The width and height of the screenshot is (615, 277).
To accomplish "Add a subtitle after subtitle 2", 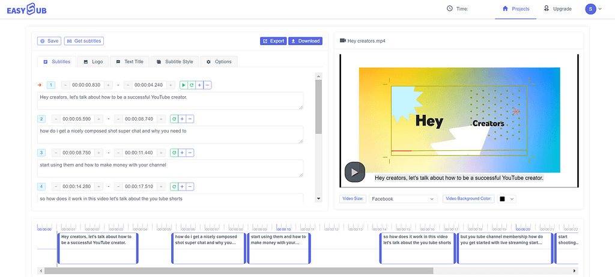I will point(181,119).
